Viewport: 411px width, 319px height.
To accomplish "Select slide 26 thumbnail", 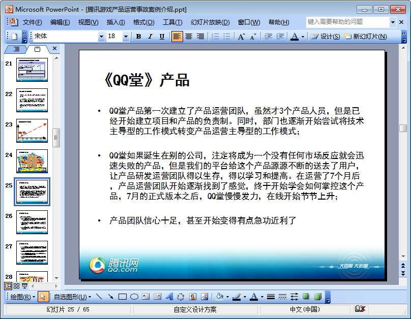I will point(32,222).
